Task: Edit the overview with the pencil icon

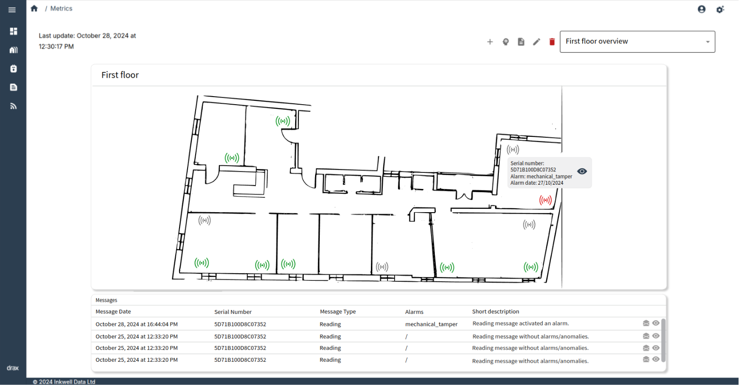Action: pyautogui.click(x=537, y=42)
